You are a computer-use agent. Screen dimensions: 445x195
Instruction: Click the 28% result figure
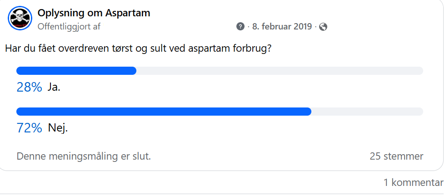pyautogui.click(x=29, y=87)
